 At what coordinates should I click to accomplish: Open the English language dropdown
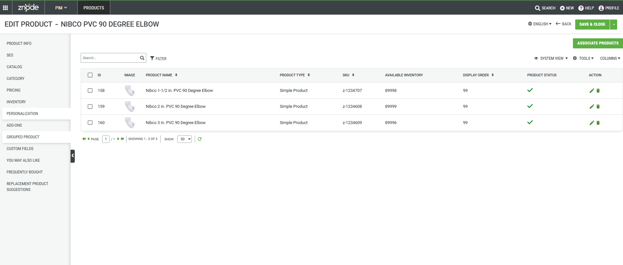(x=540, y=24)
